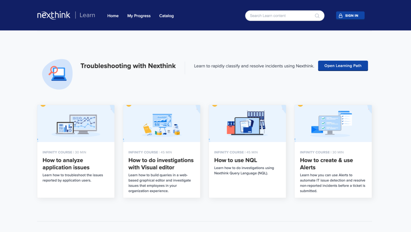Click the Troubleshooting learning path laptop icon
The height and width of the screenshot is (232, 411).
click(x=57, y=74)
